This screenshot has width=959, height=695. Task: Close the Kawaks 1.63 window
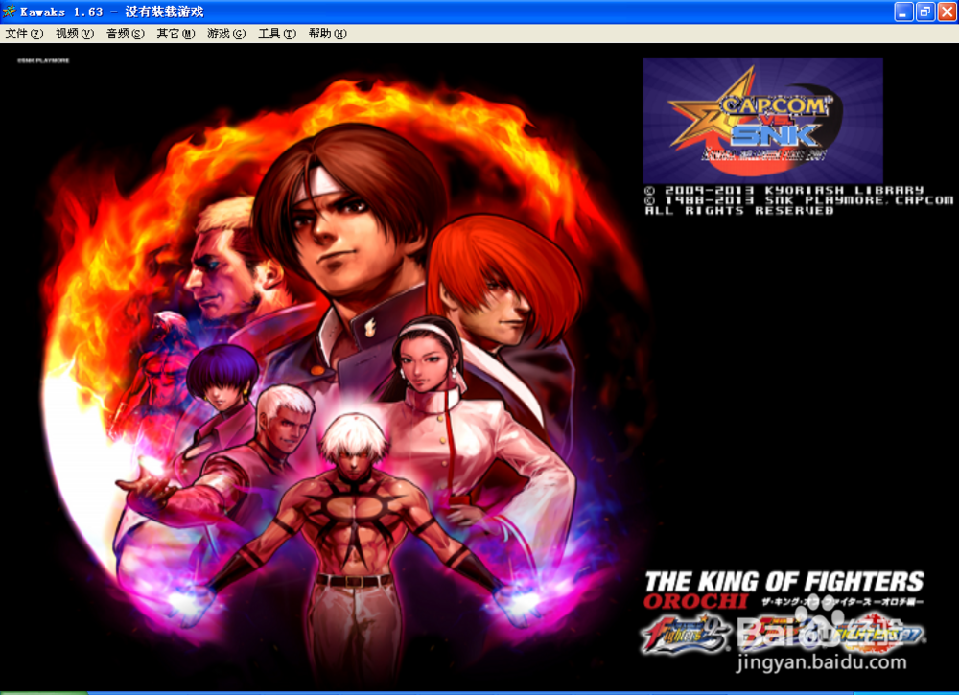click(x=947, y=12)
